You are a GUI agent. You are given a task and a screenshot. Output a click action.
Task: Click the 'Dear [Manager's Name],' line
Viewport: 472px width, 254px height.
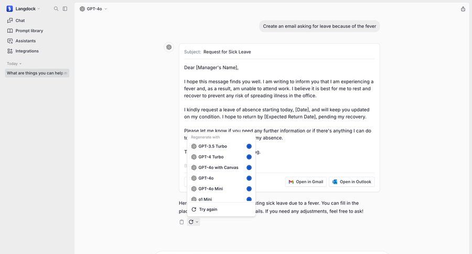pyautogui.click(x=211, y=68)
